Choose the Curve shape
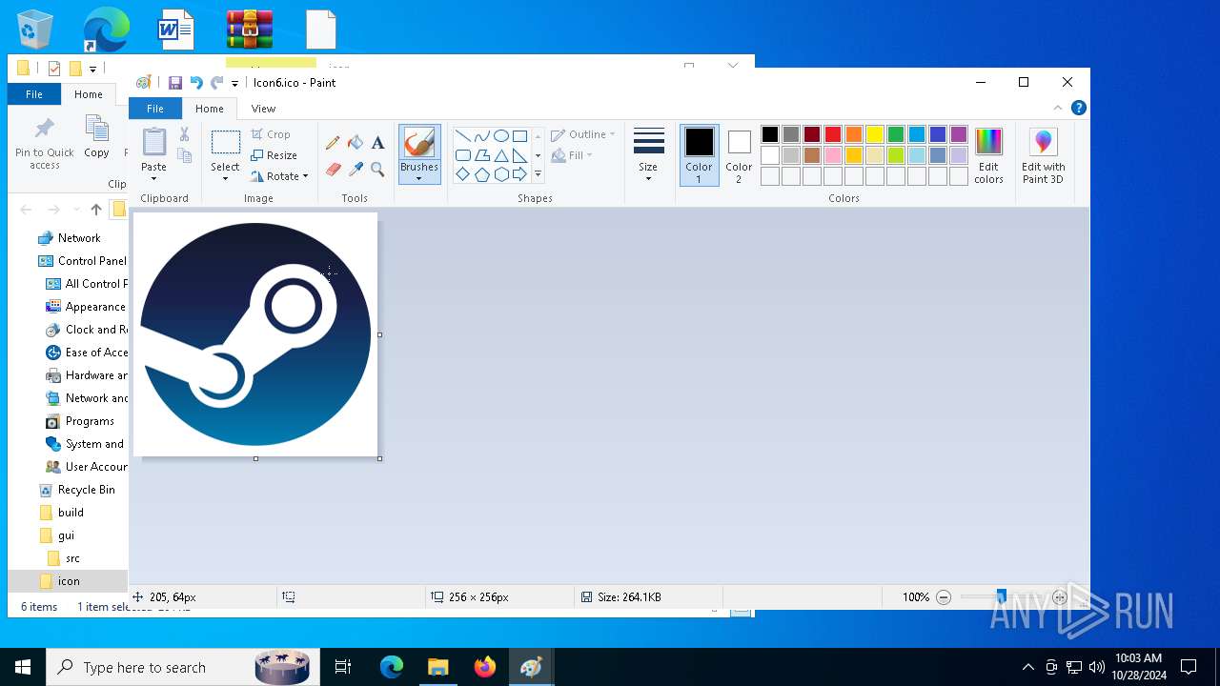Screen dimensions: 1220x686 point(481,136)
